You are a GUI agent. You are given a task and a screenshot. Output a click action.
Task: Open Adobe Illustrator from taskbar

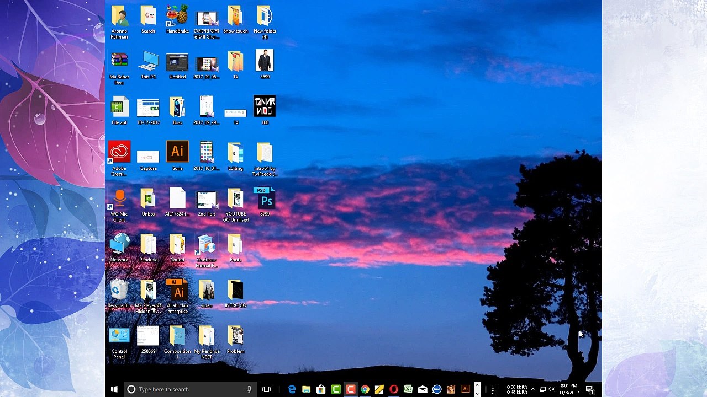(x=465, y=389)
